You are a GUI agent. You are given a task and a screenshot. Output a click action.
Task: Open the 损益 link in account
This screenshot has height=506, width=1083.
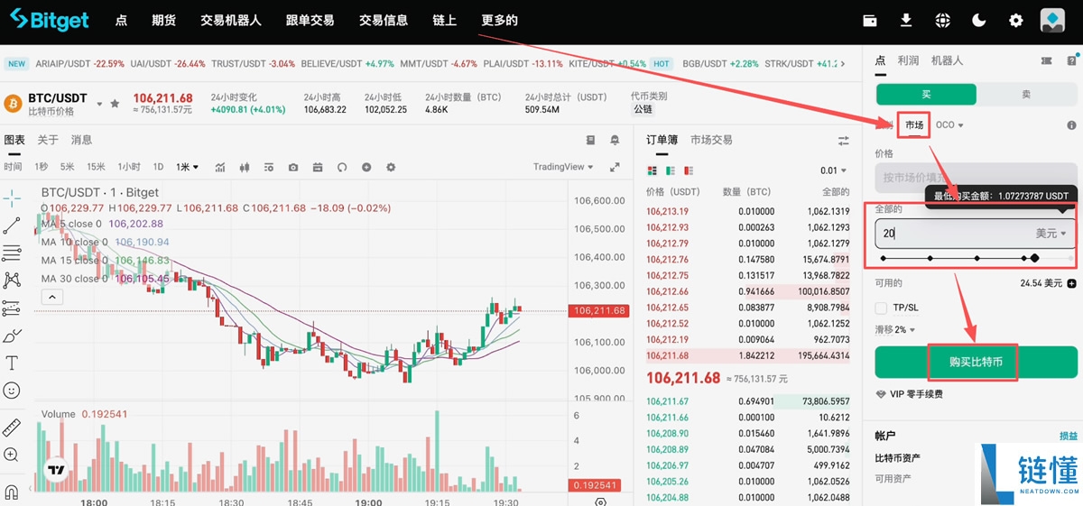pos(1069,436)
